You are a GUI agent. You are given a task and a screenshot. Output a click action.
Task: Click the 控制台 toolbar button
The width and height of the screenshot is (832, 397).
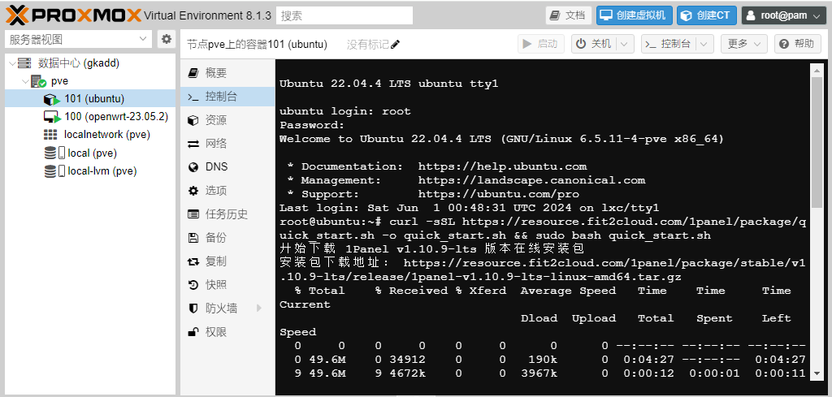[668, 44]
